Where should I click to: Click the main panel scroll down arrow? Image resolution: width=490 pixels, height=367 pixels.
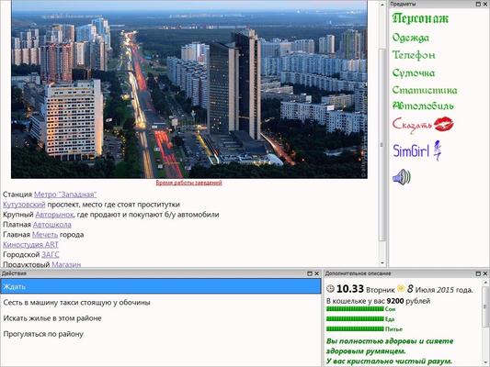click(382, 262)
